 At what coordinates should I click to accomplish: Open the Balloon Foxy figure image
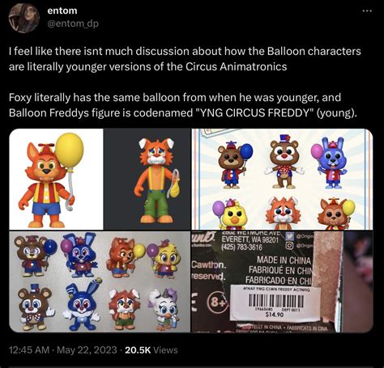click(56, 180)
